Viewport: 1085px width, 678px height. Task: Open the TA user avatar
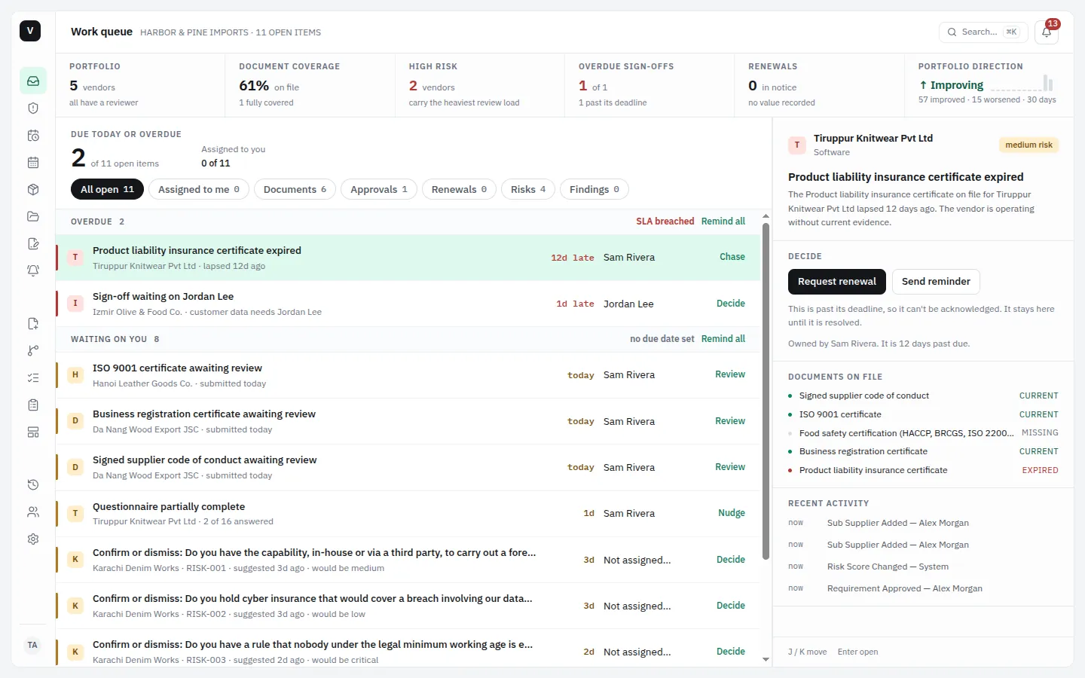point(32,645)
